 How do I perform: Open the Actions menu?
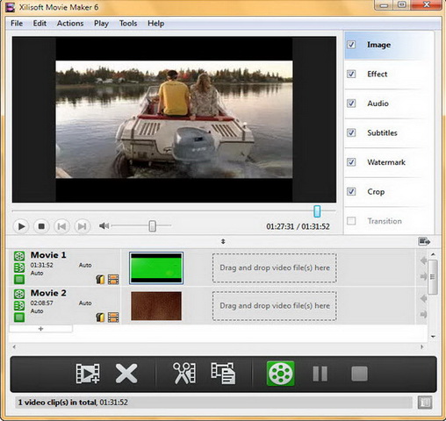pyautogui.click(x=70, y=24)
